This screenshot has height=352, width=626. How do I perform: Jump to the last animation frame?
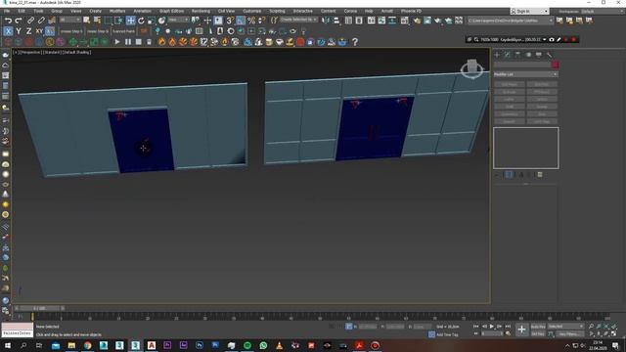[x=508, y=327]
